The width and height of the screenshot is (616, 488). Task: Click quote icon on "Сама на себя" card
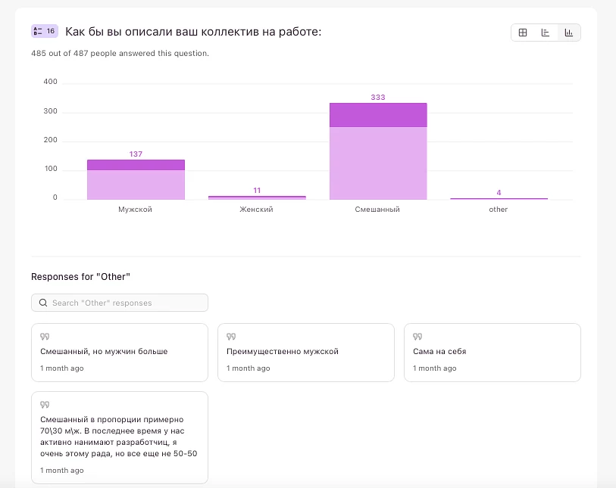coord(417,337)
